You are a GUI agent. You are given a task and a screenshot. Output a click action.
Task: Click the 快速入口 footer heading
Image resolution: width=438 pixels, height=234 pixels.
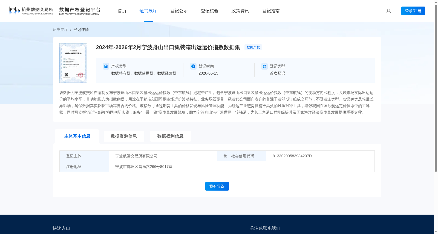click(x=61, y=228)
